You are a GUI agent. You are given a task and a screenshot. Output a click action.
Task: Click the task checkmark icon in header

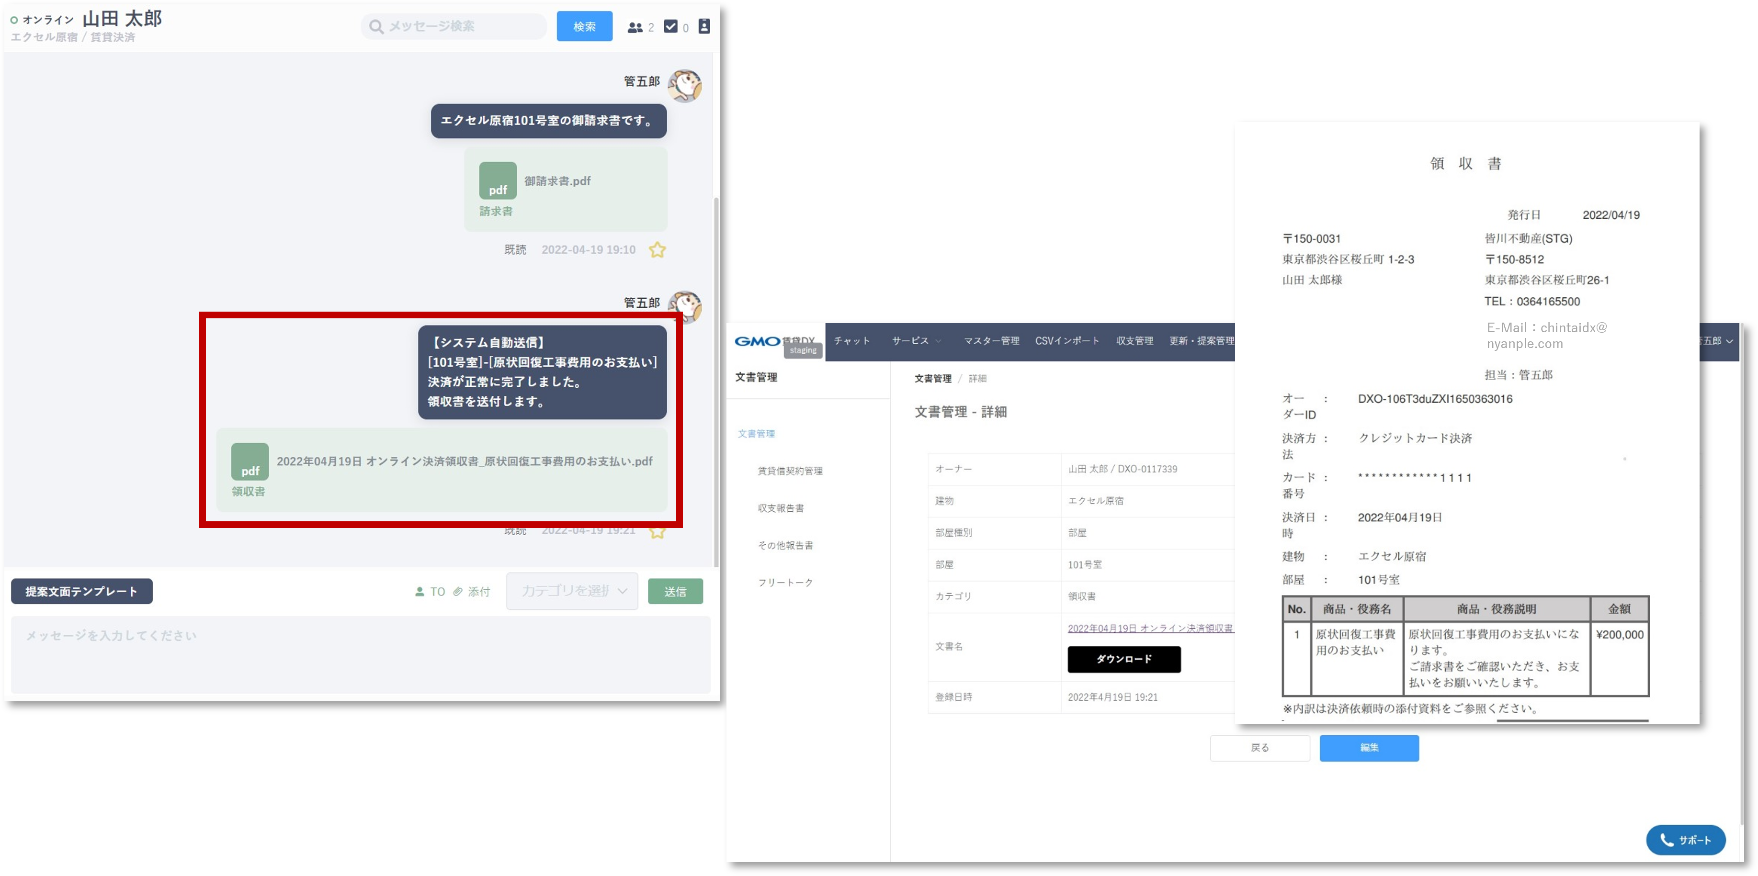point(671,27)
